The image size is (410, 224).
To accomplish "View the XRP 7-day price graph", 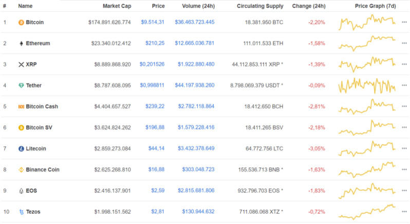I will tap(367, 65).
